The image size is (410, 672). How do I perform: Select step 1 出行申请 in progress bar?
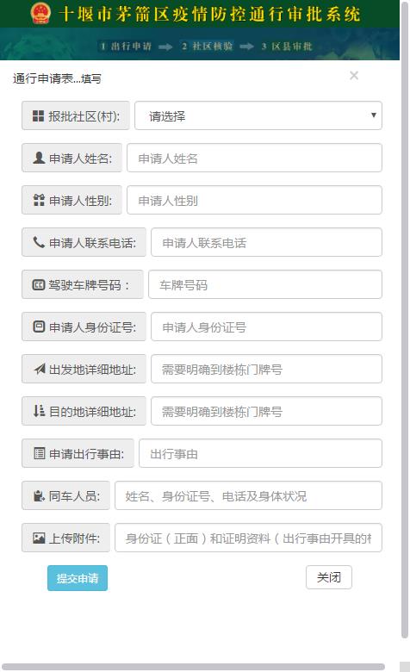point(126,47)
